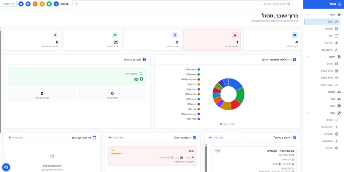Collapse the ראשי section in sidebar

click(308, 15)
